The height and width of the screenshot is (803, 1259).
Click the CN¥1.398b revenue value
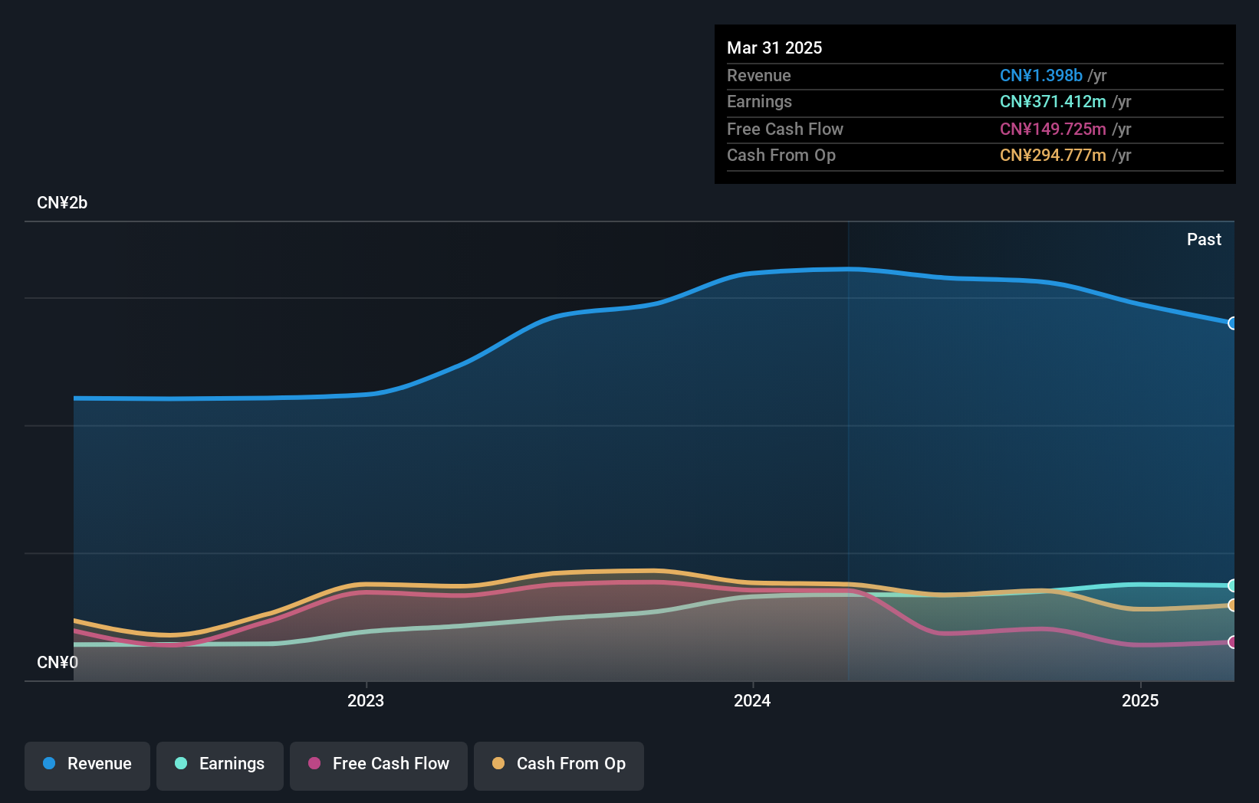pos(1041,75)
